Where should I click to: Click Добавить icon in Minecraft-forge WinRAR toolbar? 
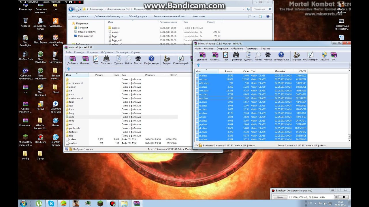202,56
